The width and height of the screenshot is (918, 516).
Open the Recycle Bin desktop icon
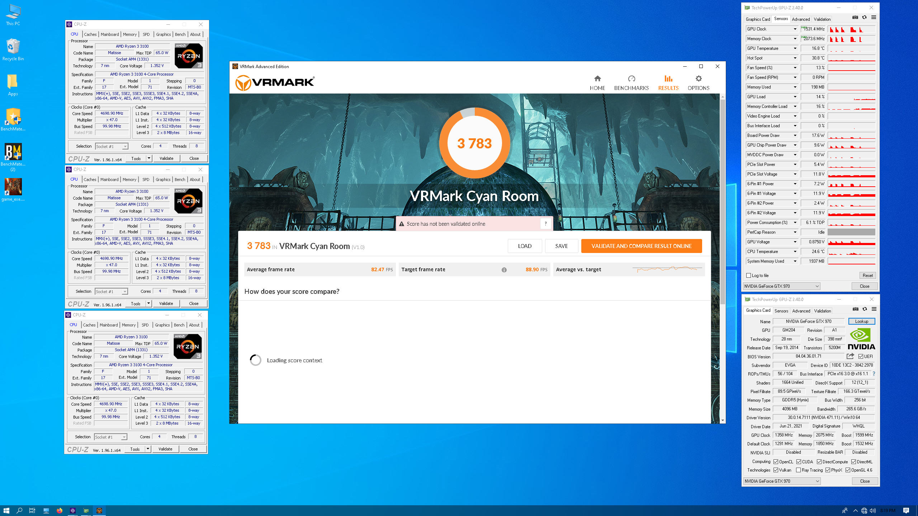click(13, 50)
